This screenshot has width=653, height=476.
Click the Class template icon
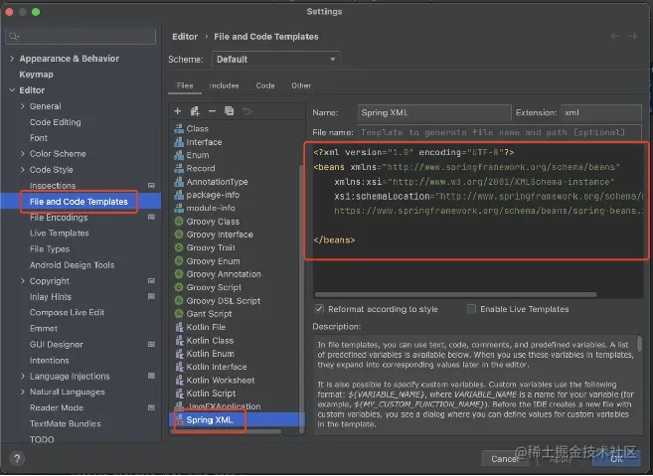(179, 128)
